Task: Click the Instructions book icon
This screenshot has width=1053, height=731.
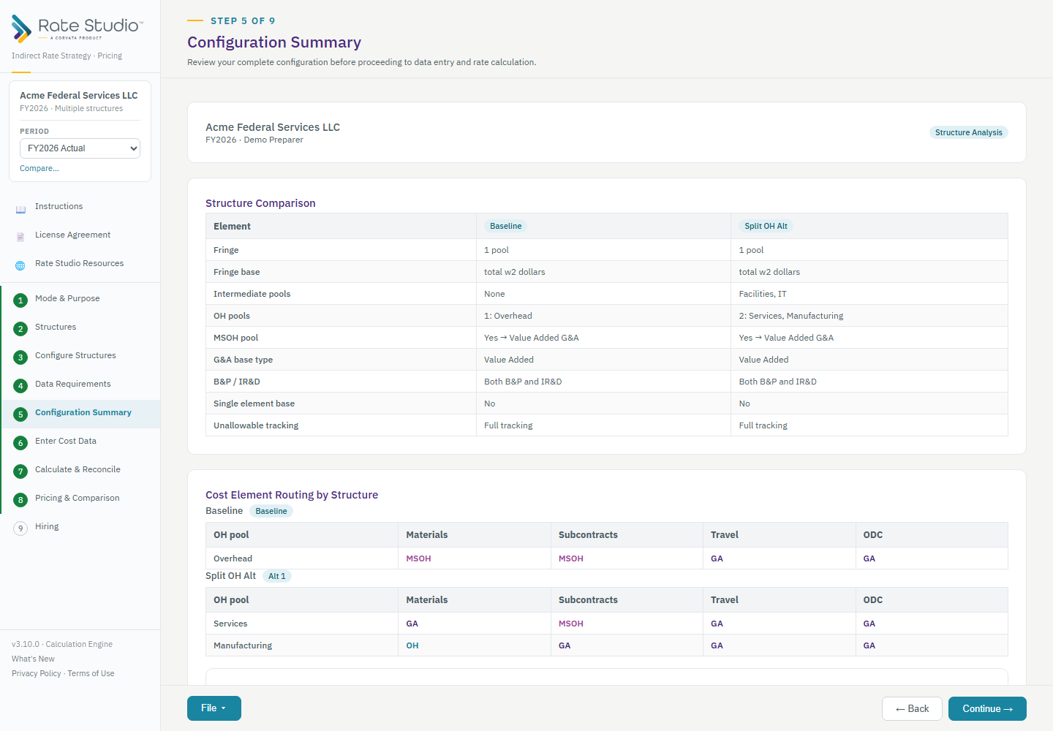Action: [x=20, y=210]
